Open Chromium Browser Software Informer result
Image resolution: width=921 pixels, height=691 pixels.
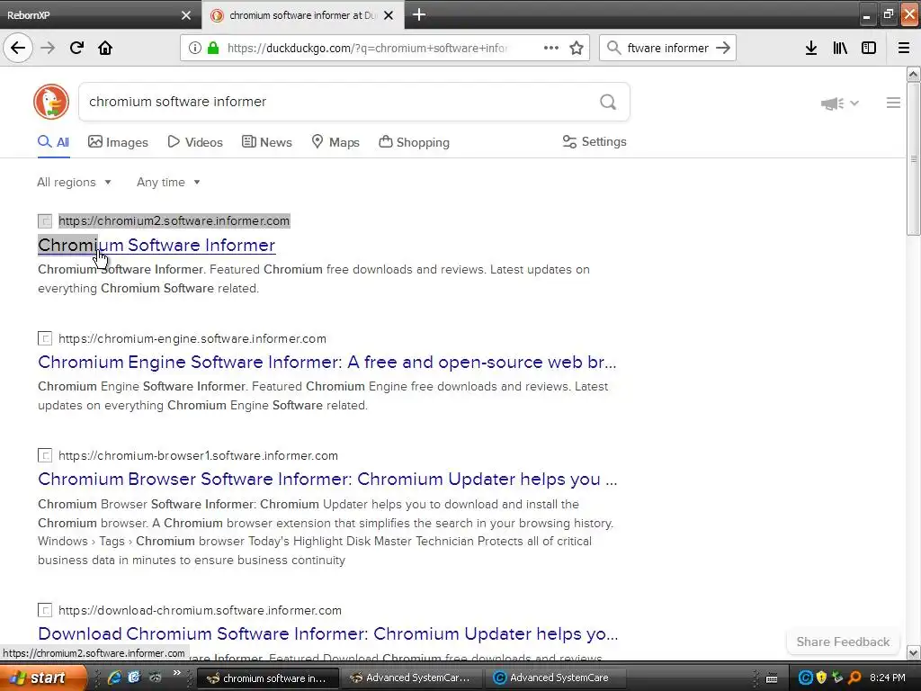tap(327, 479)
